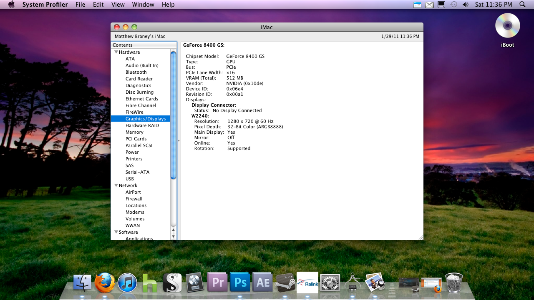Open the minimized dark window in Dock

pyautogui.click(x=408, y=283)
